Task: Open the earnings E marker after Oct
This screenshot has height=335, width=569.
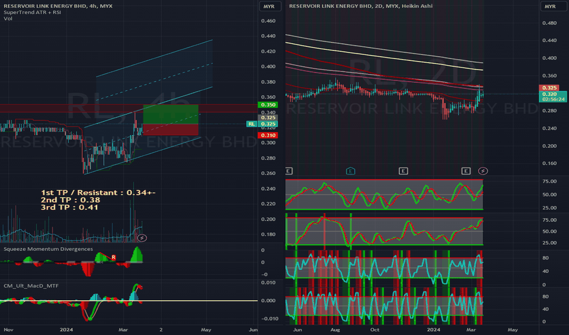Action: coord(403,171)
